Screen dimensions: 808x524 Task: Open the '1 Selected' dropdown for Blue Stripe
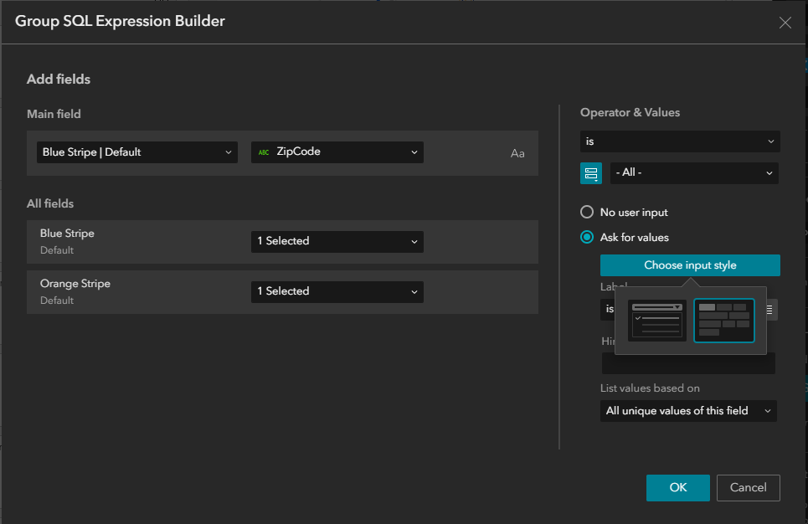pos(337,241)
